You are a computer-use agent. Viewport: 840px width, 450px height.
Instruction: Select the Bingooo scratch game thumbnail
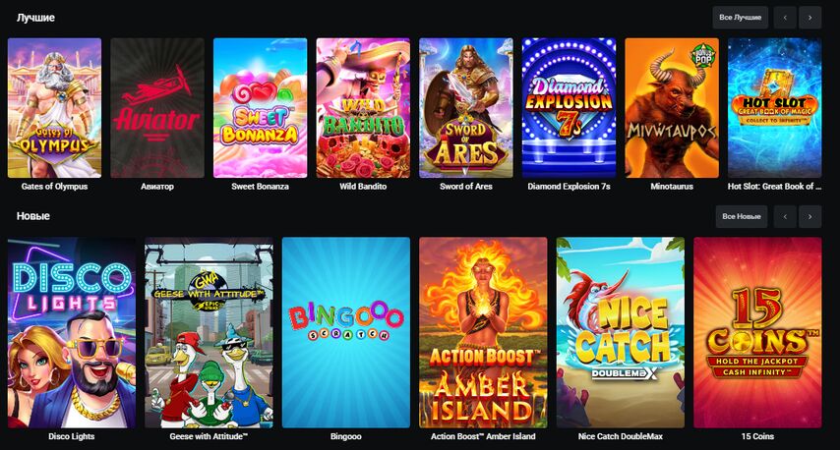point(345,332)
